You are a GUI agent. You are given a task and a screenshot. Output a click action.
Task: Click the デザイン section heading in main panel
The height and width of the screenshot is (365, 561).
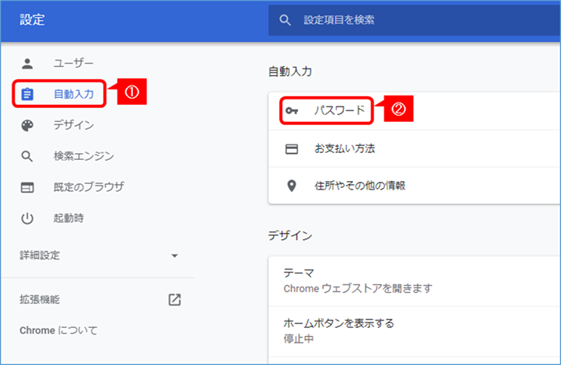pos(290,236)
